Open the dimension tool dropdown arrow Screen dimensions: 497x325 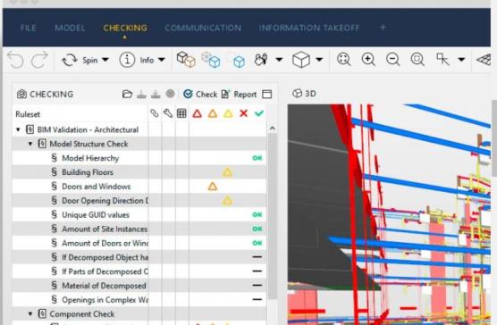tap(461, 60)
